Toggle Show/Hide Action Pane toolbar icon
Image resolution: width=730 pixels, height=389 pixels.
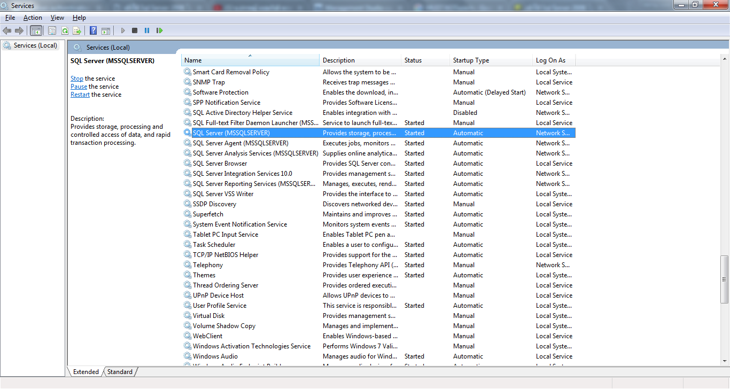point(106,30)
